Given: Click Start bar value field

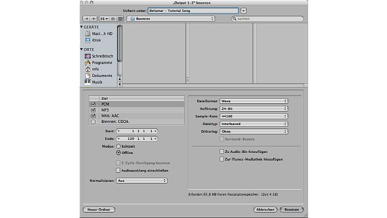Looking at the screenshot, I should coord(137,131).
